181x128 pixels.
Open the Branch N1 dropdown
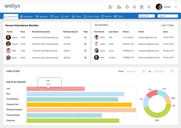pos(146,16)
